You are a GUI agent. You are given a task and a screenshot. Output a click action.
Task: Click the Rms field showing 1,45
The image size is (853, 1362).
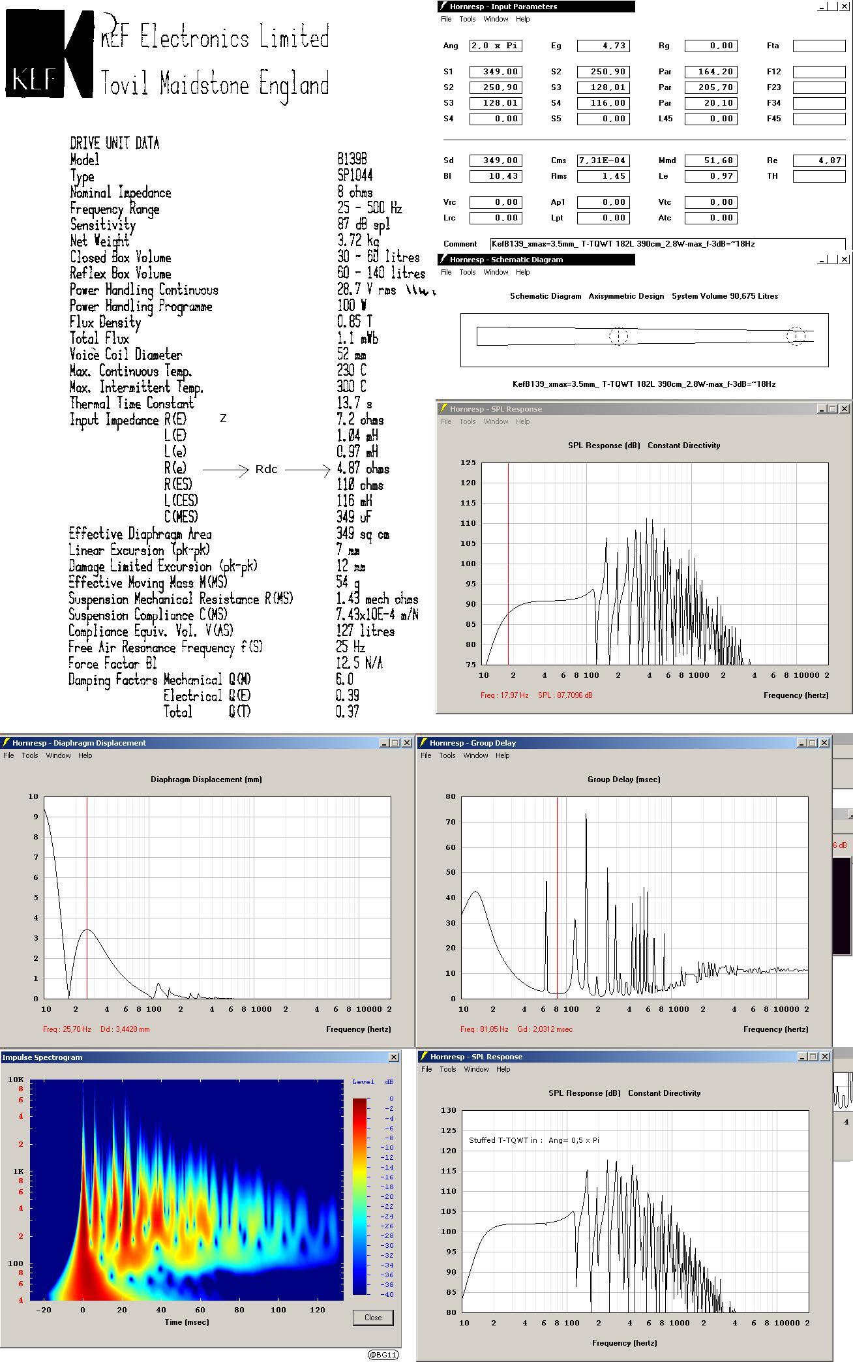[603, 176]
